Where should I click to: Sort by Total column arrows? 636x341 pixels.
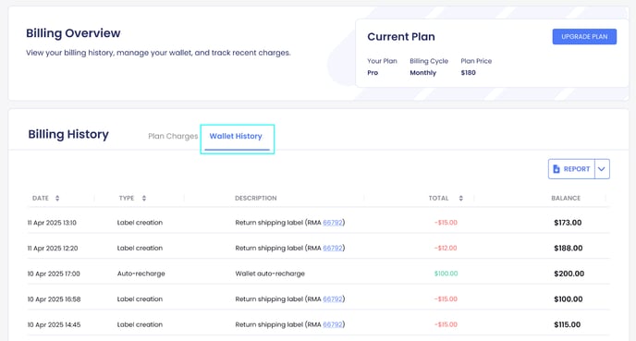click(460, 198)
